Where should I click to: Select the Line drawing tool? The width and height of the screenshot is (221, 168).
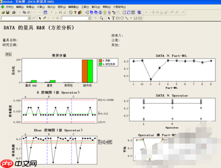click(126, 18)
